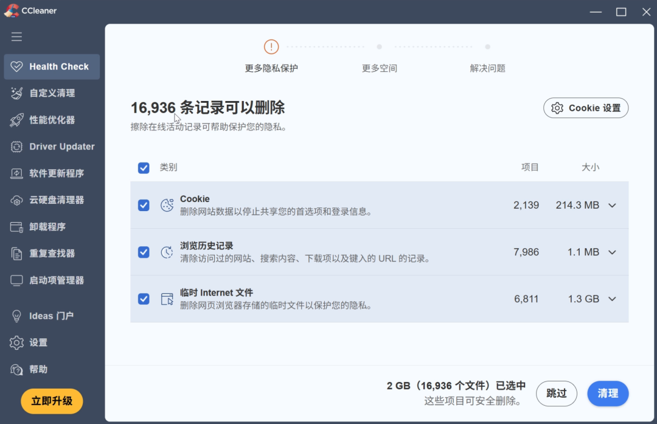657x424 pixels.
Task: Select the 解决问题 step dot
Action: pos(487,47)
